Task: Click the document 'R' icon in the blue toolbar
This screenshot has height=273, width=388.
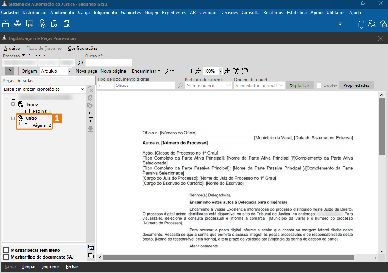Action: click(x=67, y=24)
